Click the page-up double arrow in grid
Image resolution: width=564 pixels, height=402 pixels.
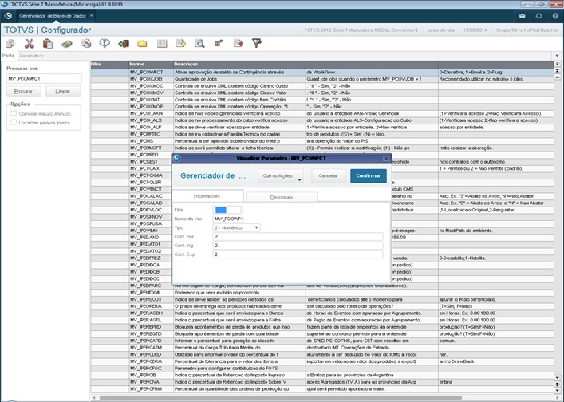click(557, 70)
